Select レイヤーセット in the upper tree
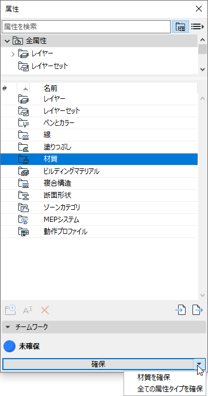The image size is (208, 396). click(50, 66)
